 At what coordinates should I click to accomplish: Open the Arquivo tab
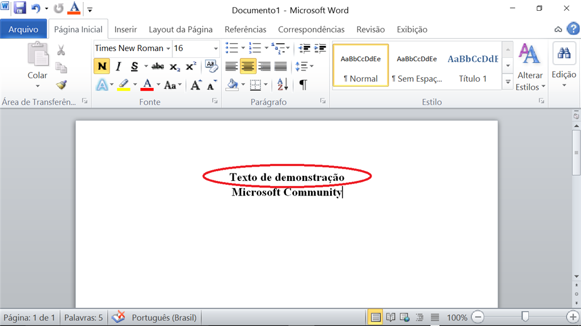point(23,29)
